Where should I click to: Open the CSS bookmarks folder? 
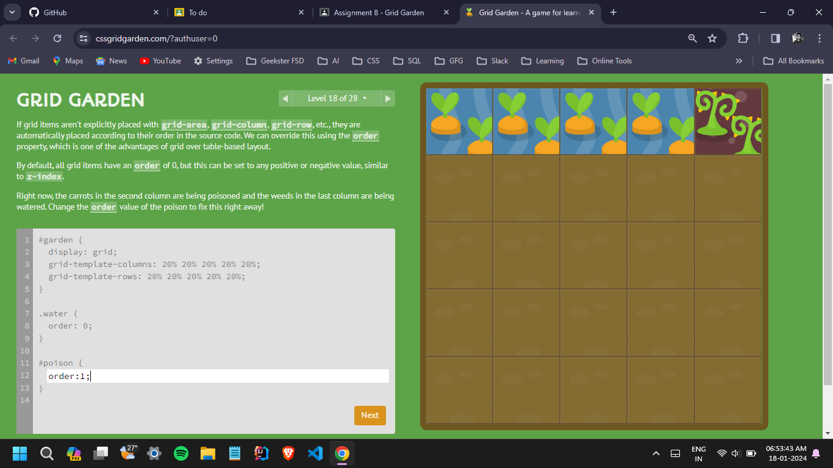(x=367, y=61)
